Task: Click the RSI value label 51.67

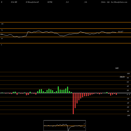Action: pos(121,32)
